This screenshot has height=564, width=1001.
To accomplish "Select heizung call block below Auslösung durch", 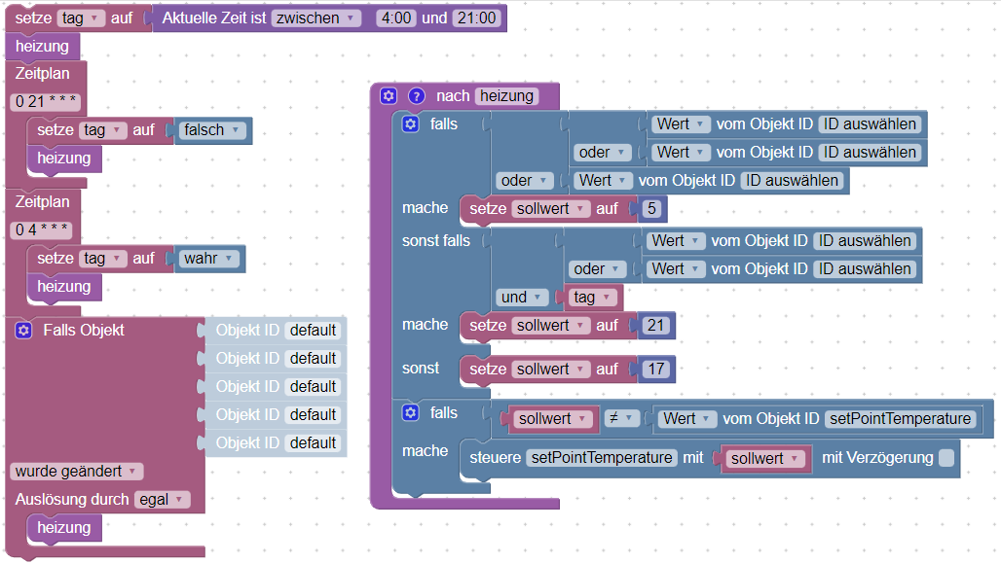I will click(64, 528).
